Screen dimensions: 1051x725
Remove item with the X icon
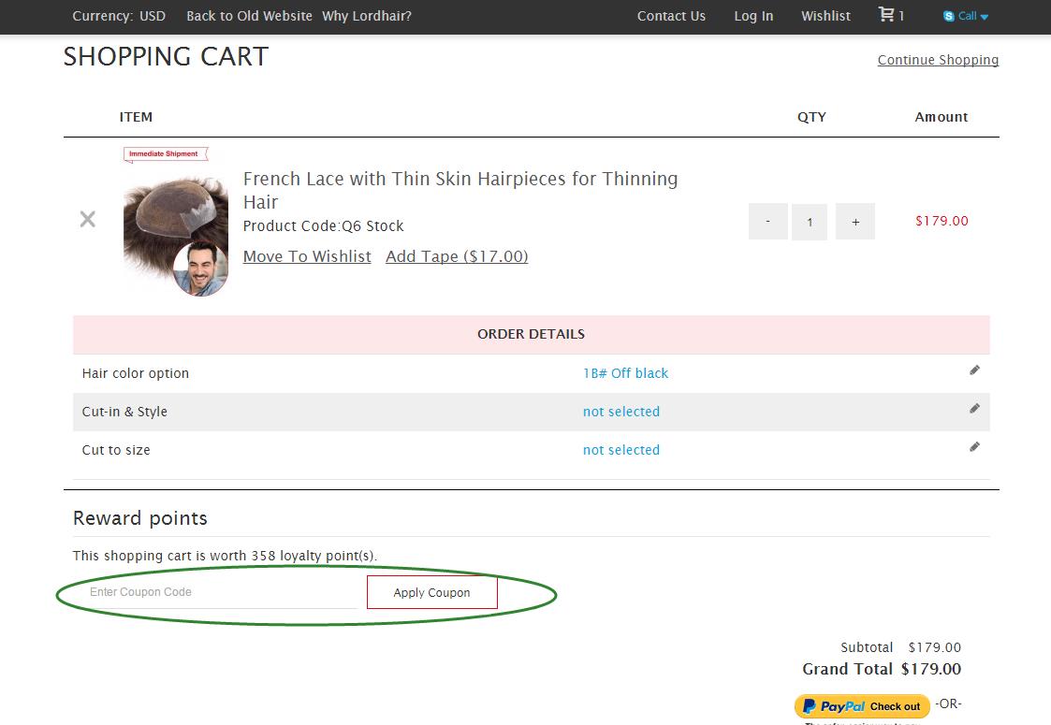pyautogui.click(x=88, y=220)
